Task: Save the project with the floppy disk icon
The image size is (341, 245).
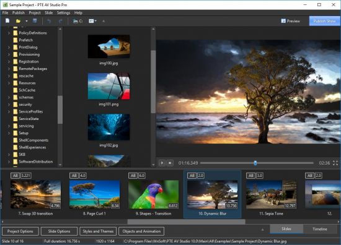Action: click(35, 21)
